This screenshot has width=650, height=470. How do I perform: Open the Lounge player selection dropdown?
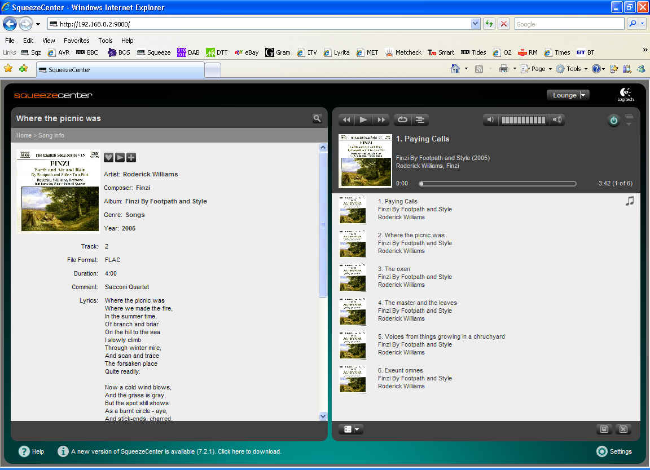(x=568, y=95)
